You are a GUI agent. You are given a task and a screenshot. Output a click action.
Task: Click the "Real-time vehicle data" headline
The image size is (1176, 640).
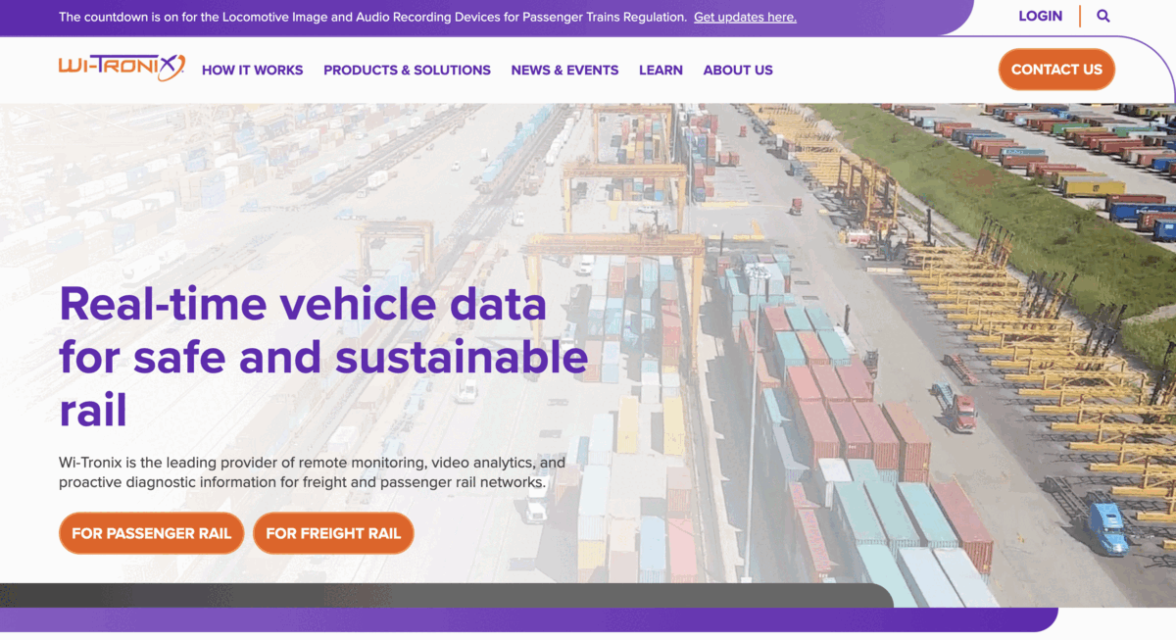tap(303, 304)
